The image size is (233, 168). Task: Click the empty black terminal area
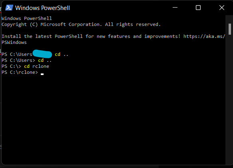tap(113, 119)
